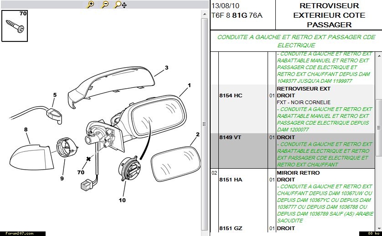Click the zoom in magnifier icon
Viewport: 382px width, 236px height.
click(91, 5)
